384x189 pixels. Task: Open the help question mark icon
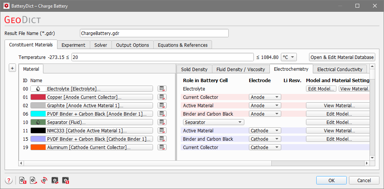click(9, 181)
